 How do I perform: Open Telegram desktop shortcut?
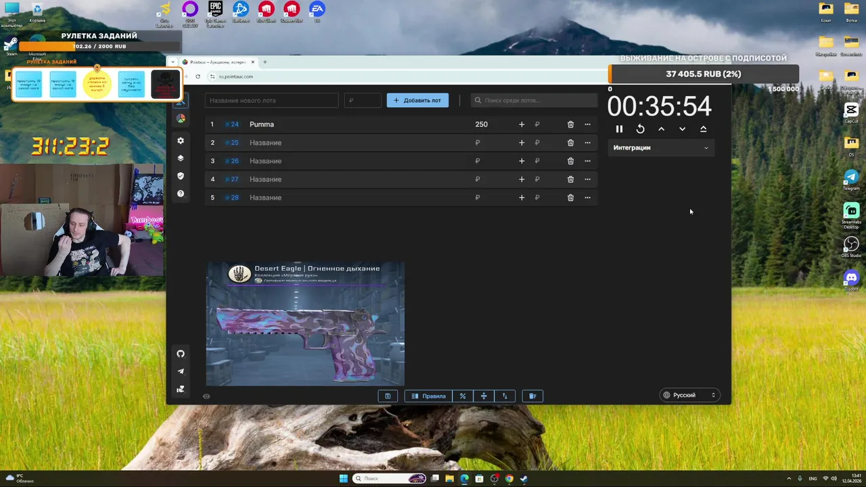click(851, 179)
